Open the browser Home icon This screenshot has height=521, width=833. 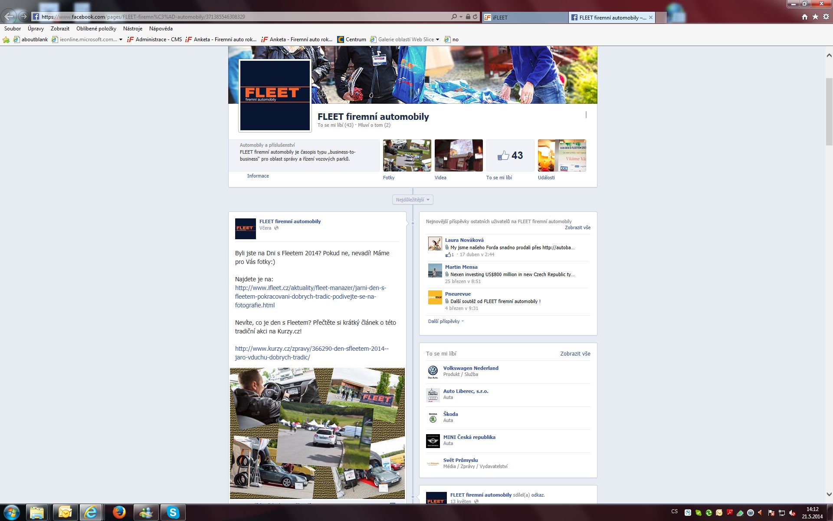pyautogui.click(x=805, y=17)
